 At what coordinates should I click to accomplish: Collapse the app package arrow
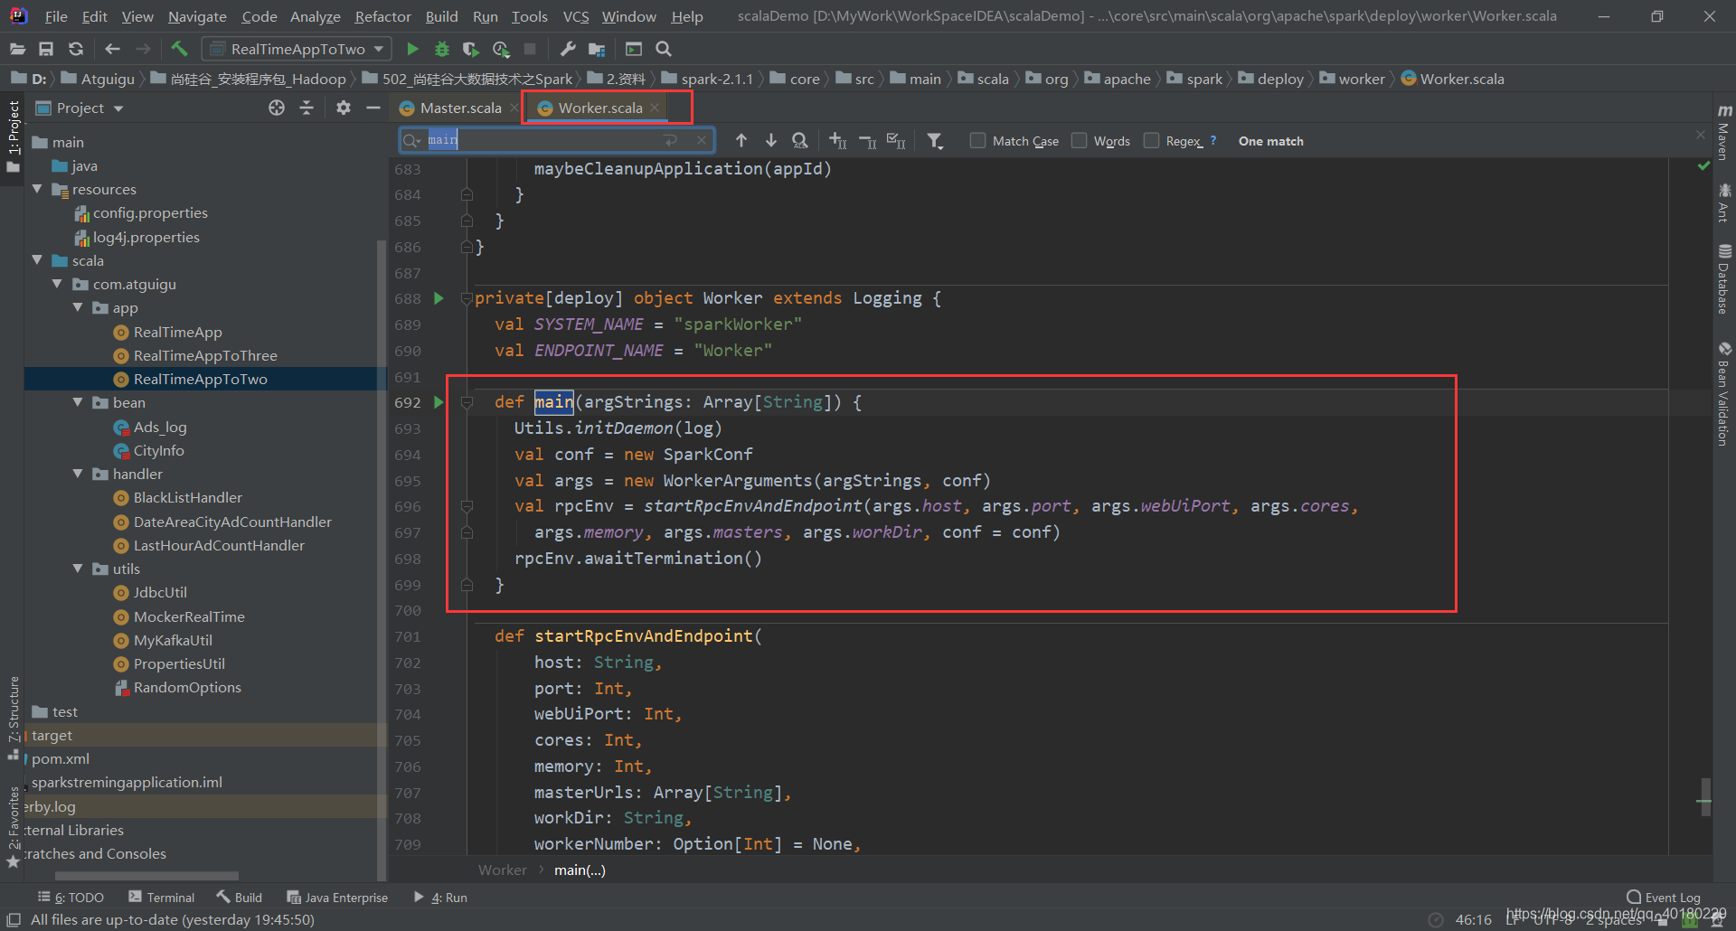click(78, 307)
